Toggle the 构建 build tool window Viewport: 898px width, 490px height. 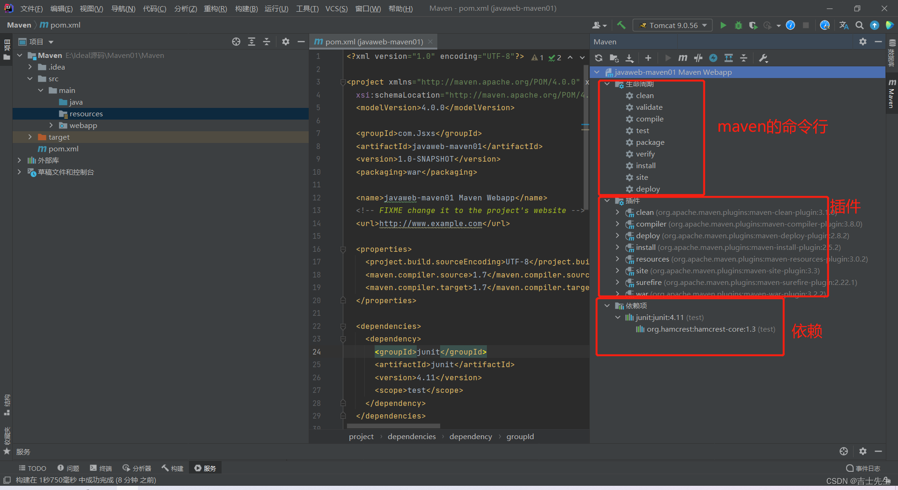click(x=173, y=468)
